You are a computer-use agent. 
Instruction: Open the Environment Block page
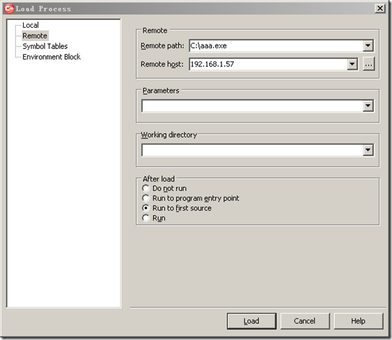(x=52, y=57)
